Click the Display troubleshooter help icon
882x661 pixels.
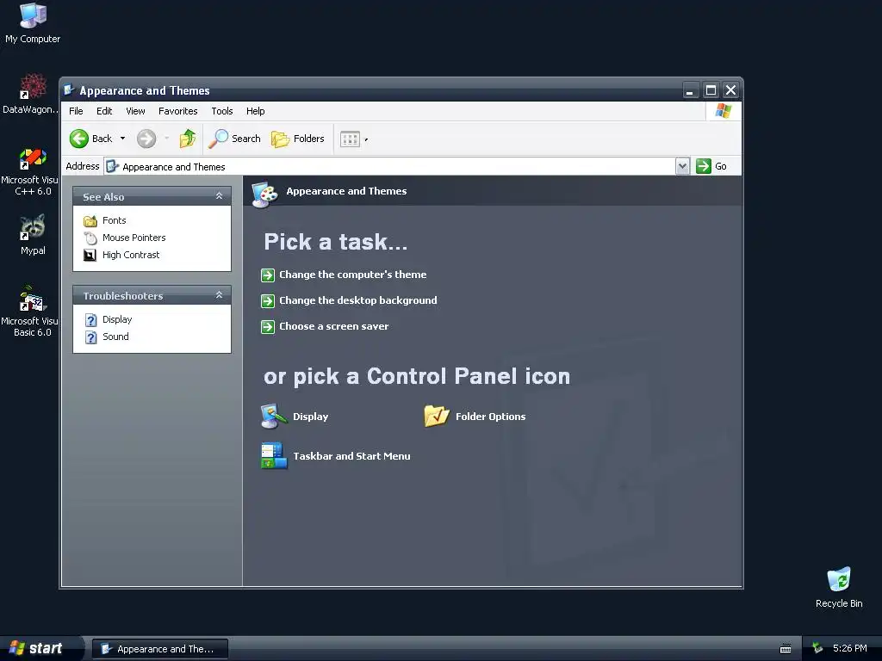point(90,320)
